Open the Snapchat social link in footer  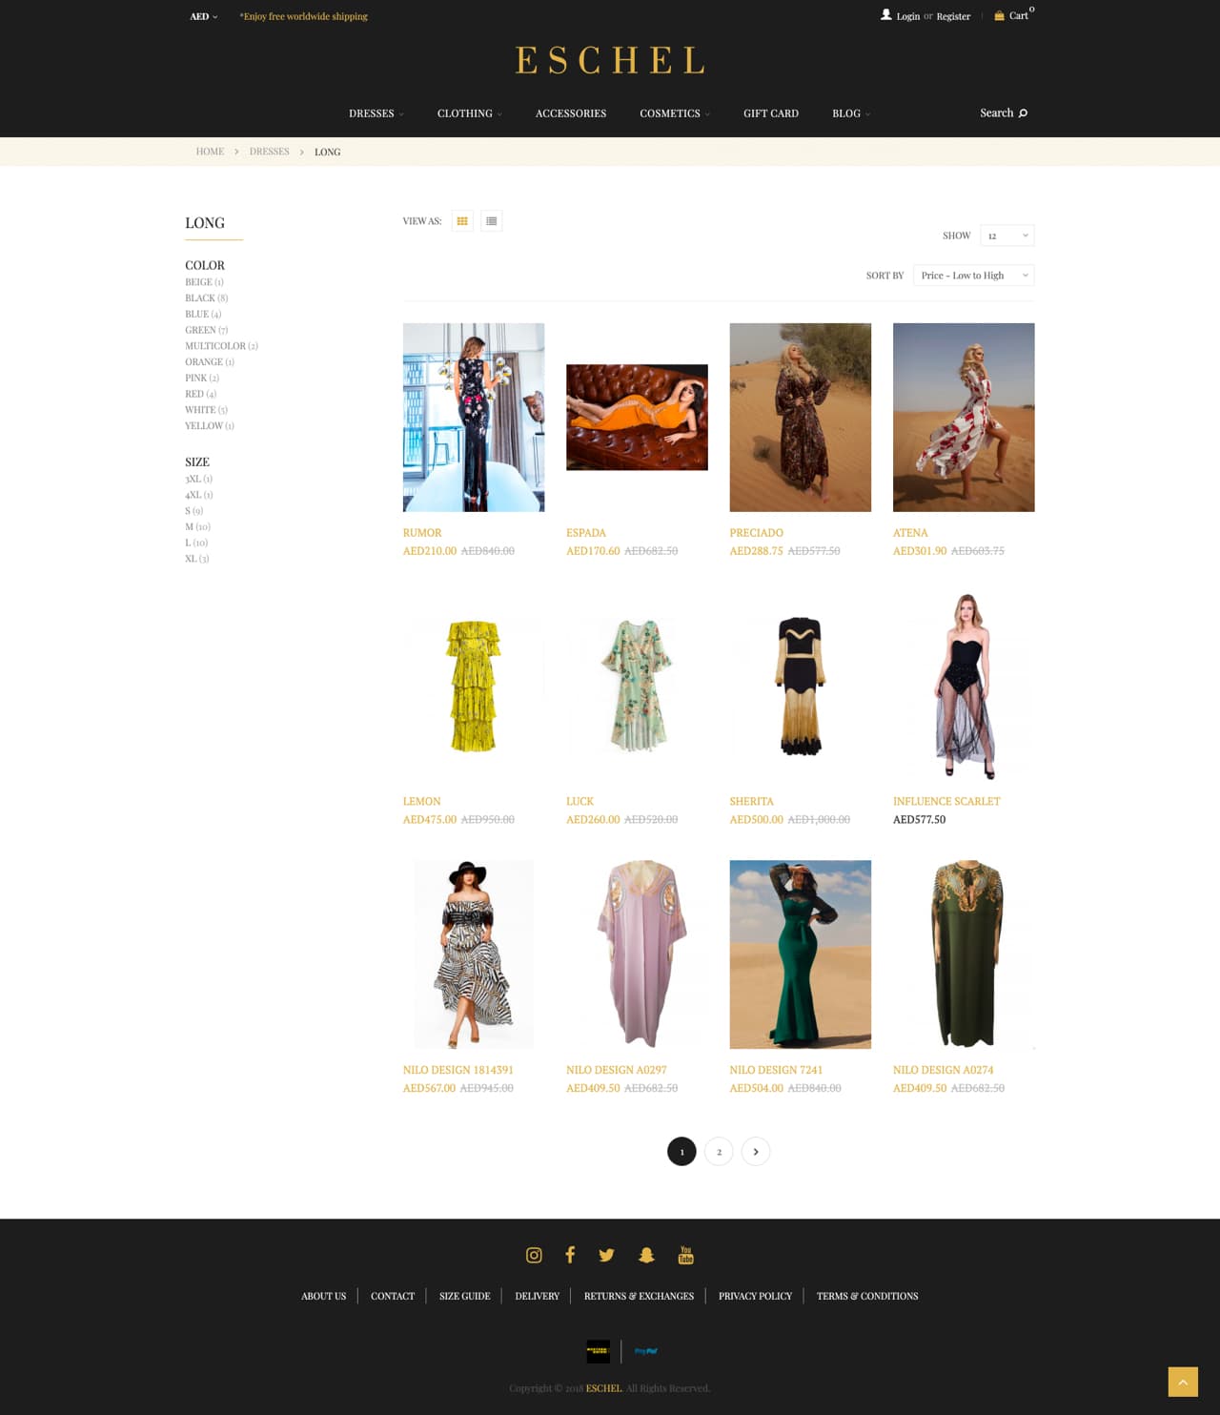646,1255
